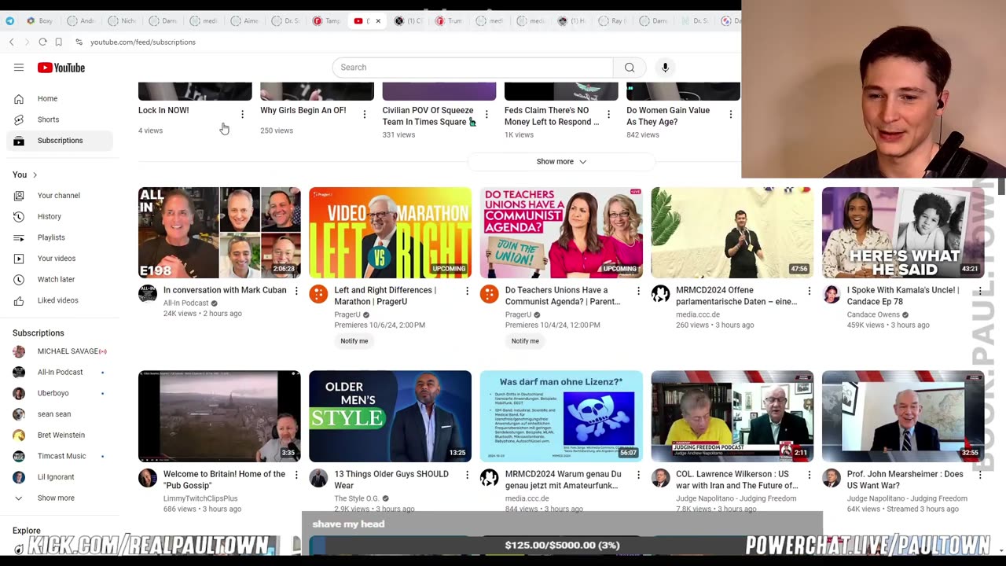Viewport: 1006px width, 566px height.
Task: Open options for Do Women Gain Value short
Action: [730, 115]
